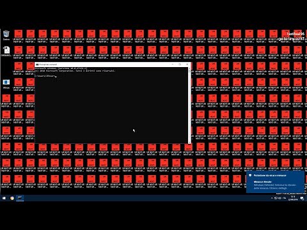The image size is (307, 230).
Task: Minimize the Command Prompt window
Action: click(x=173, y=64)
